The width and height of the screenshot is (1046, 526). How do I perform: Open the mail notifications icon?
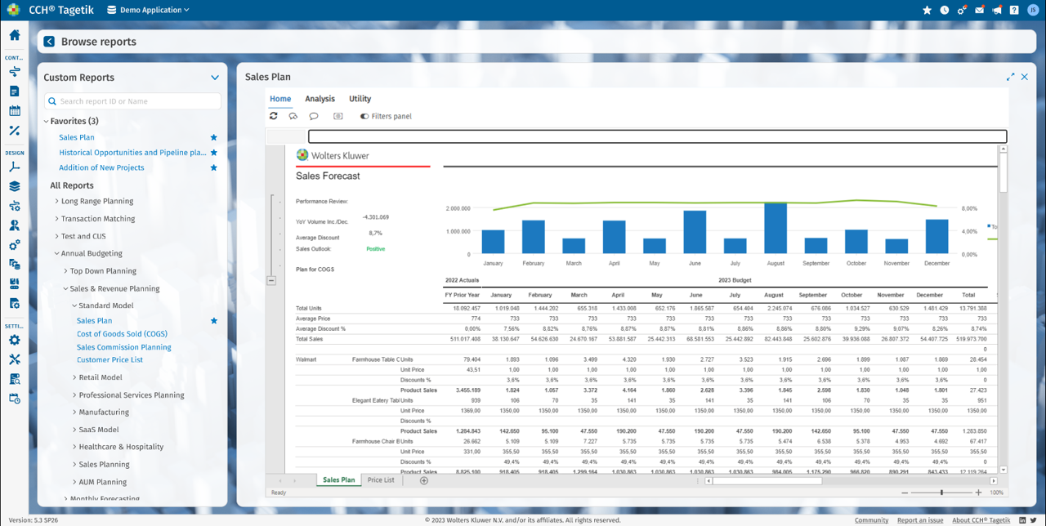pos(979,10)
